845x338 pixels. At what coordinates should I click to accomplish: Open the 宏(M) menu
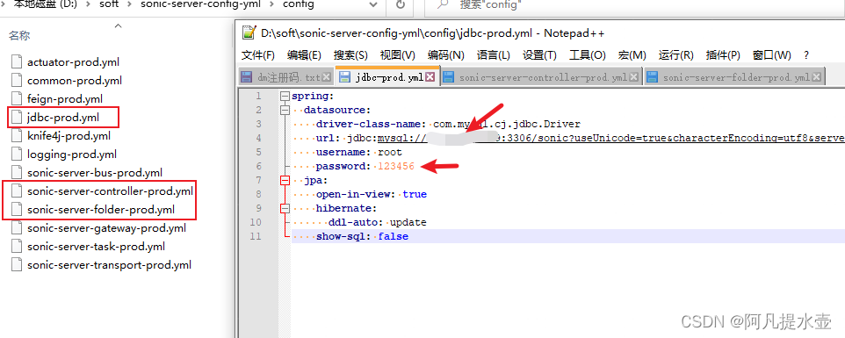coord(632,55)
